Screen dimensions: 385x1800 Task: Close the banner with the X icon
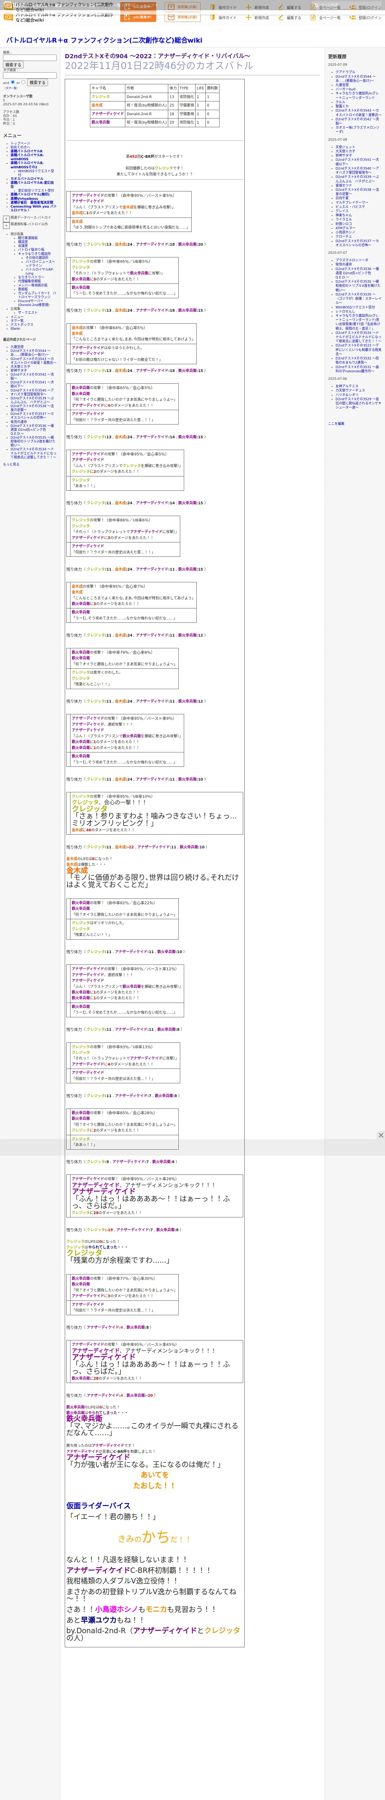381,1135
